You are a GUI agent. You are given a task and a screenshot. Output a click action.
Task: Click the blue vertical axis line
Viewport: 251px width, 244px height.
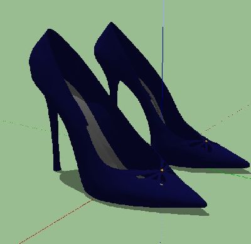coord(163,52)
